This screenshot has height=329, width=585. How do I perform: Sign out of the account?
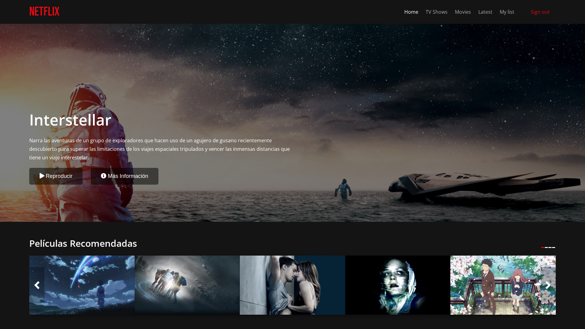coord(540,12)
